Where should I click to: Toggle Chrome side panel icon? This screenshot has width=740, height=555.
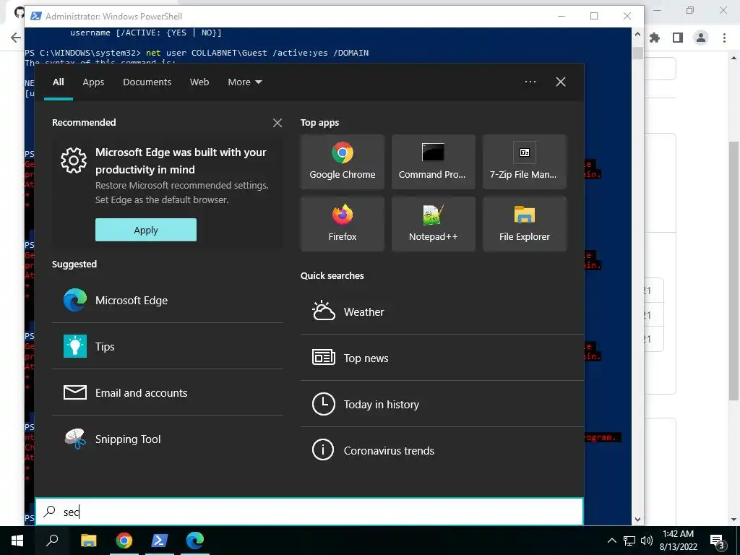coord(678,38)
